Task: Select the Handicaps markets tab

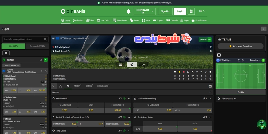Action: pos(103,86)
